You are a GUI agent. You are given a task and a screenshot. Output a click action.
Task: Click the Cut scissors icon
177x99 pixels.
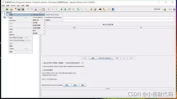pos(36,9)
